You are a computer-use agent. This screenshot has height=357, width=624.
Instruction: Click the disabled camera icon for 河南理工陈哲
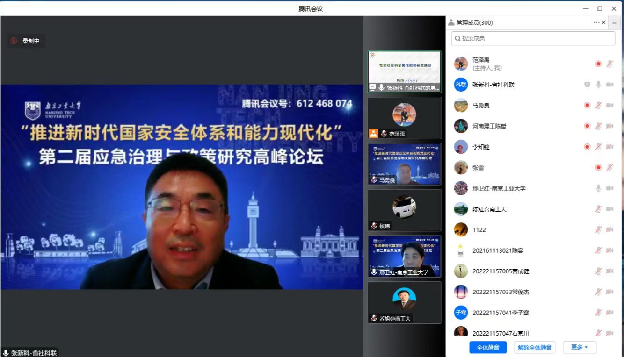coord(609,126)
